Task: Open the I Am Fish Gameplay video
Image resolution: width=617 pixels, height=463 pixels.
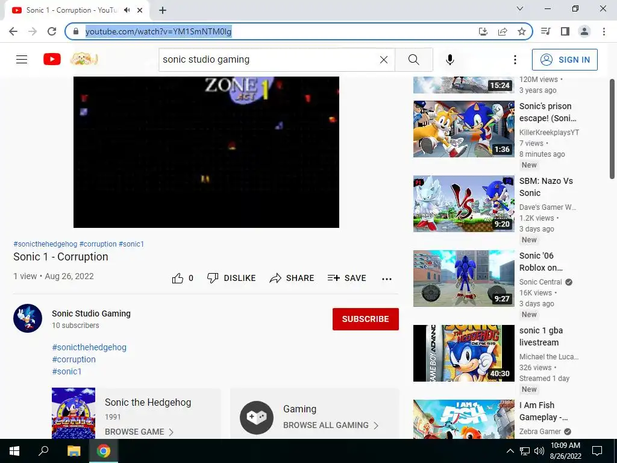Action: pos(463,420)
